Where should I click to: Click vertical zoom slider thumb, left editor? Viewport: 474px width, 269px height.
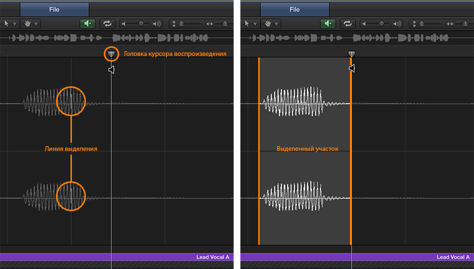181,24
